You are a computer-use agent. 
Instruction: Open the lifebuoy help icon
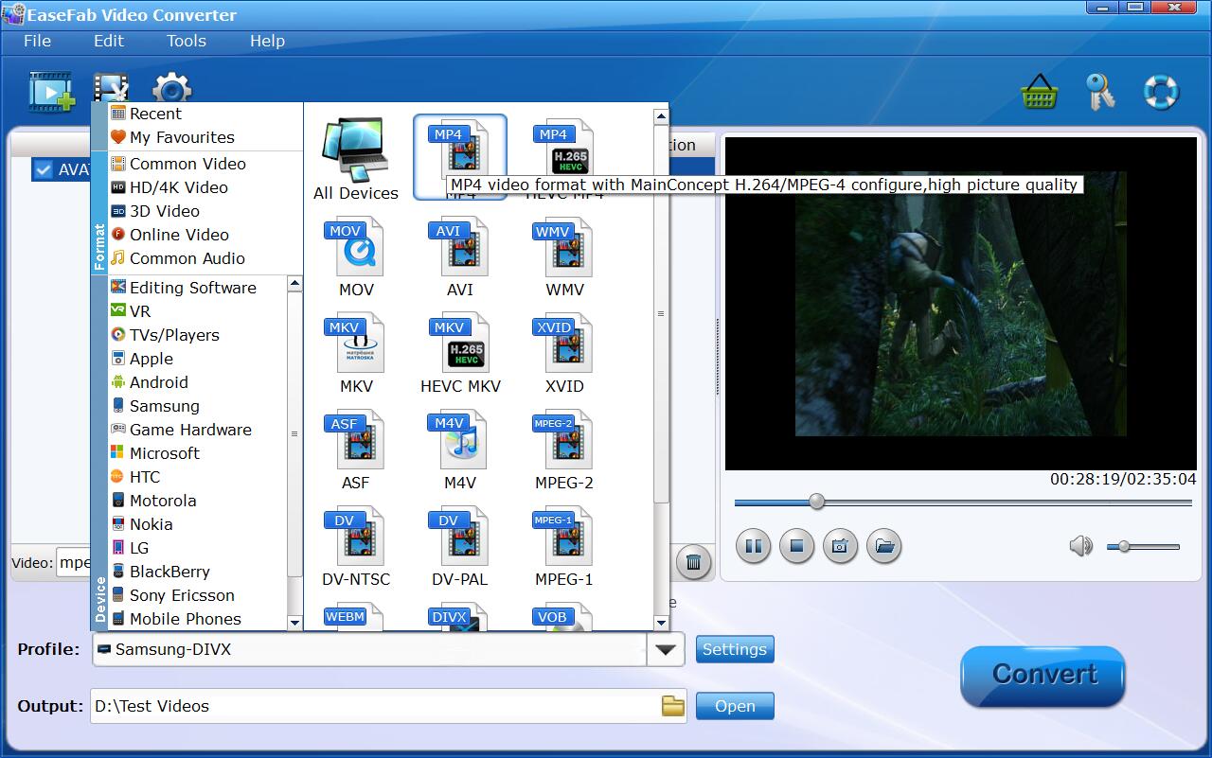coord(1161,92)
